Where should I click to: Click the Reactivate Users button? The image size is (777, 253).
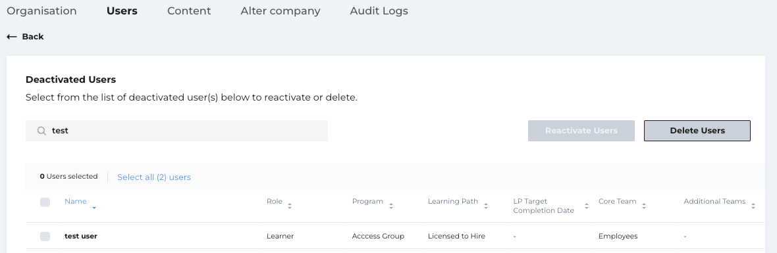[x=581, y=131]
